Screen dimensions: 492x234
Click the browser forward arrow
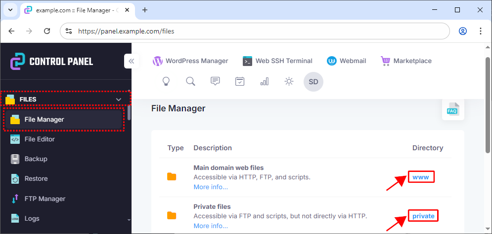[x=29, y=31]
